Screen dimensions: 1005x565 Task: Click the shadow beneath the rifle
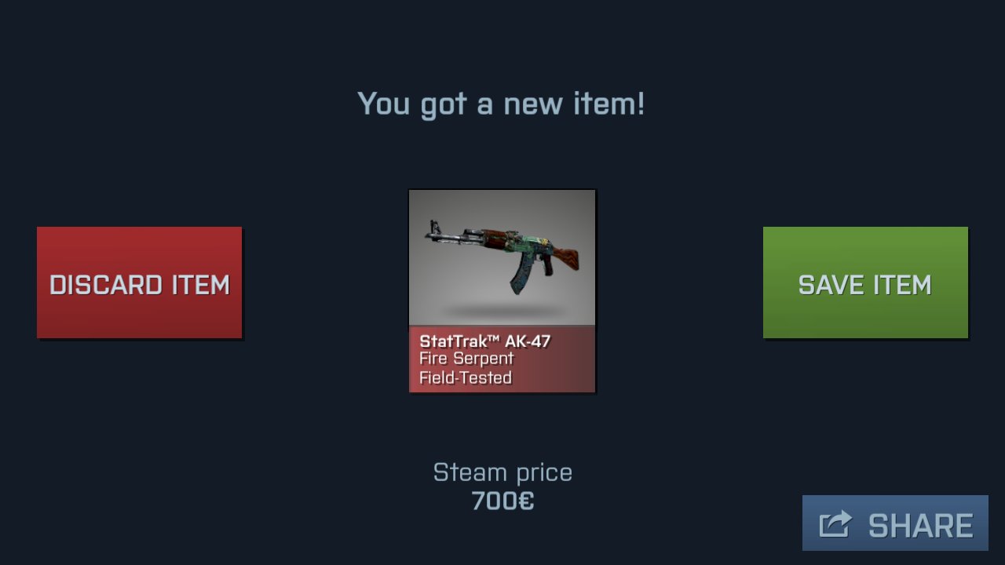tap(502, 309)
